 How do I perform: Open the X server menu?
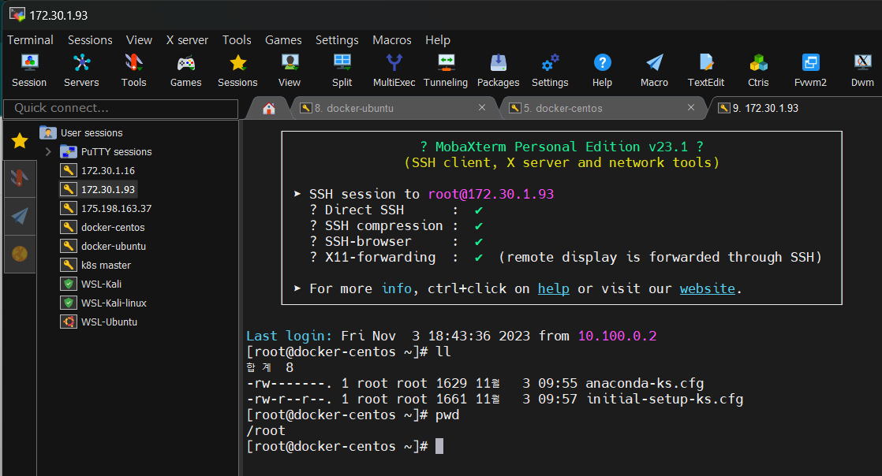pos(187,40)
